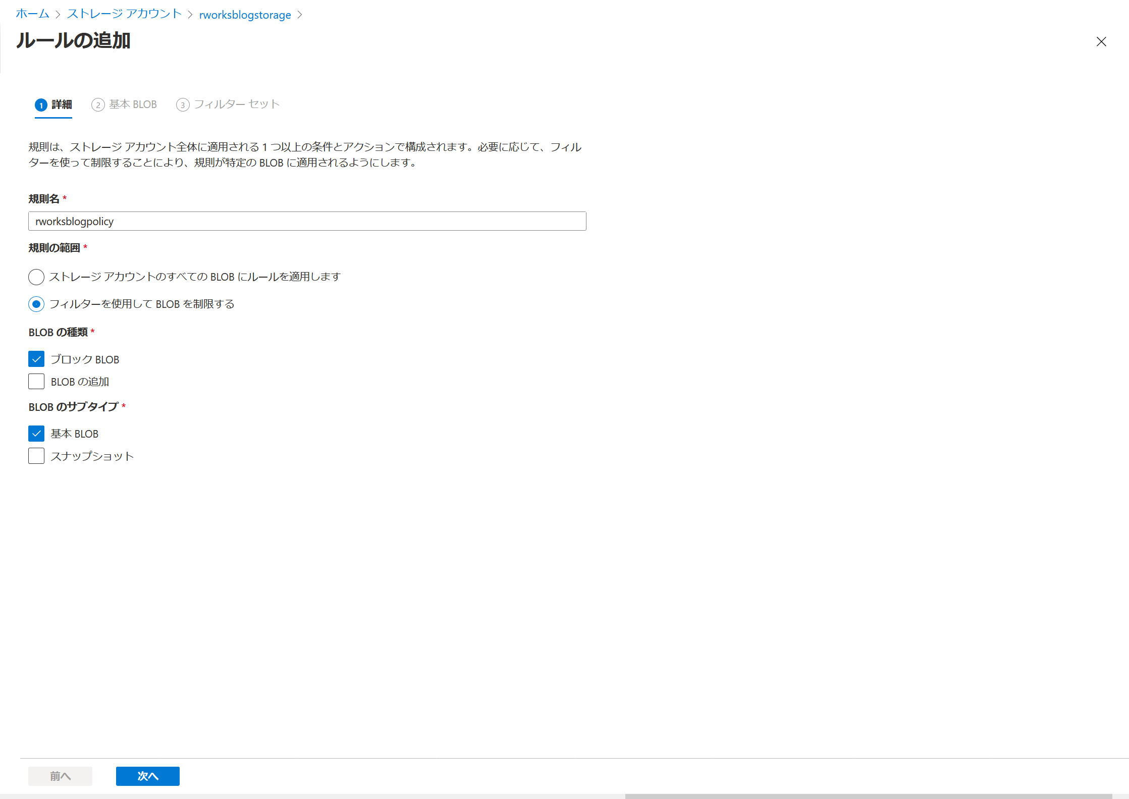Click the BLOB の種類 label

[x=58, y=332]
